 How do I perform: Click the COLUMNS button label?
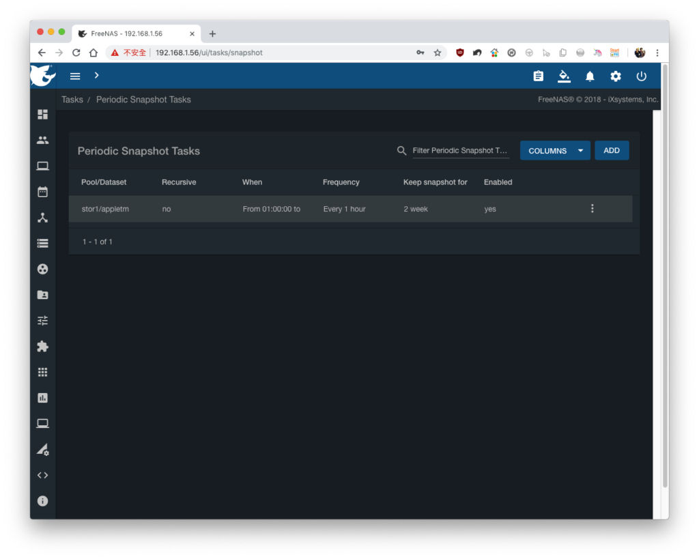coord(547,151)
